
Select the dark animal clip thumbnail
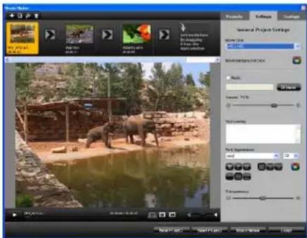(x=79, y=34)
